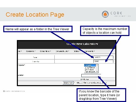Click the Projects list scroll-down arrow
This screenshot has width=136, height=102.
pos(97,72)
